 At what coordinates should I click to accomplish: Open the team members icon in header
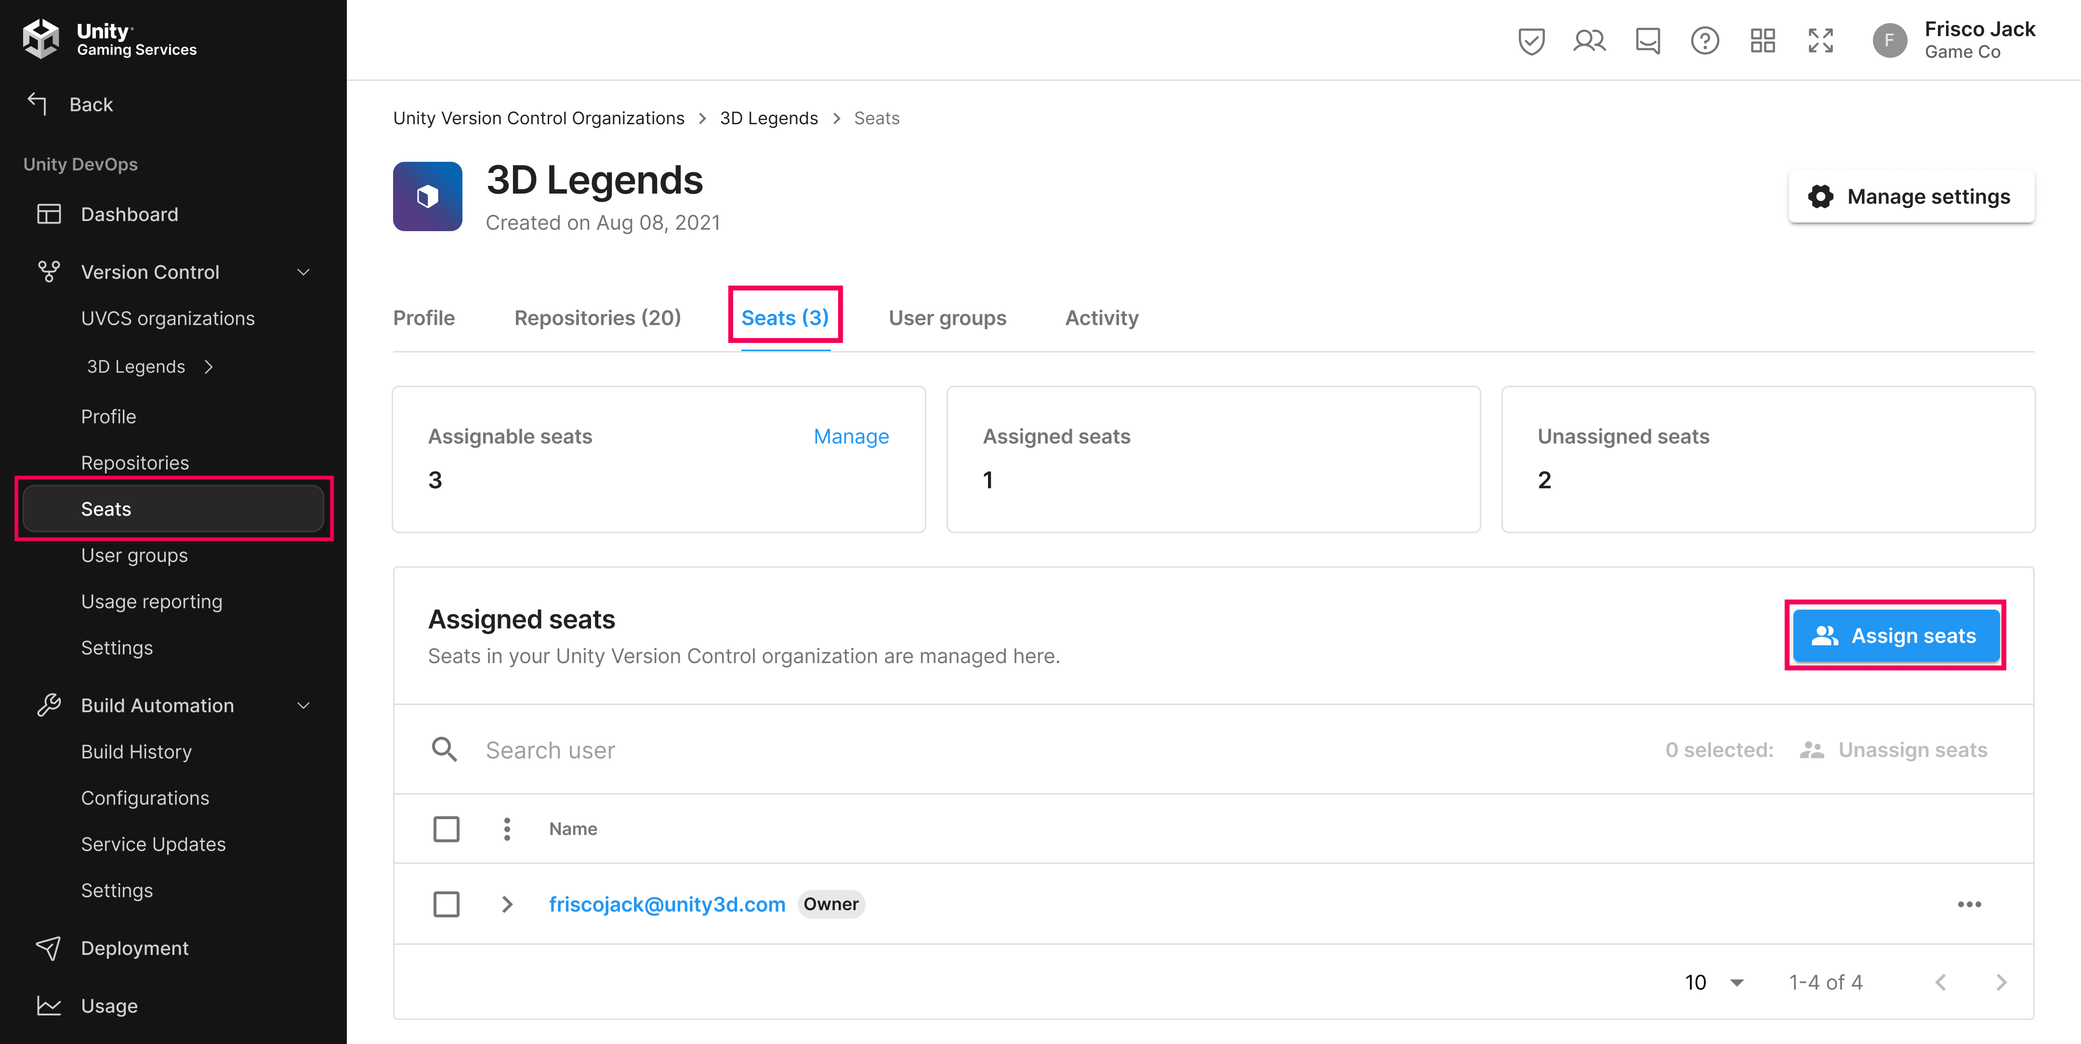[1589, 40]
